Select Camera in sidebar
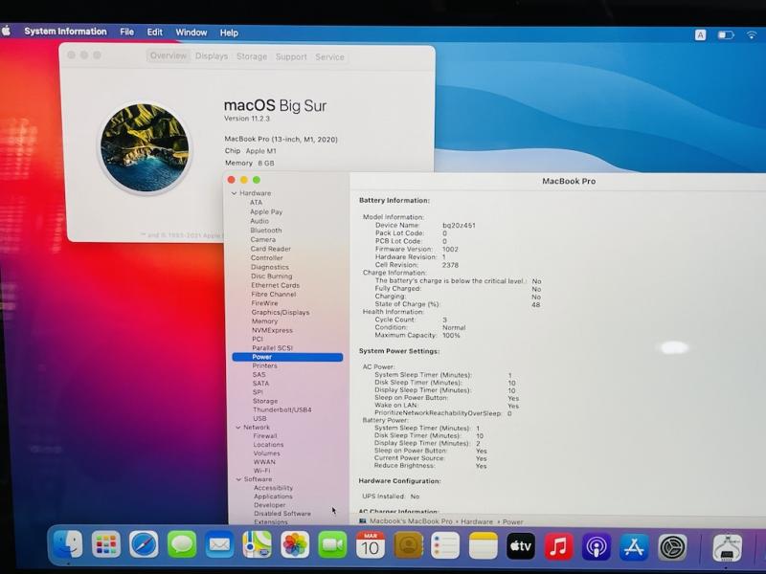This screenshot has height=574, width=766. (262, 240)
